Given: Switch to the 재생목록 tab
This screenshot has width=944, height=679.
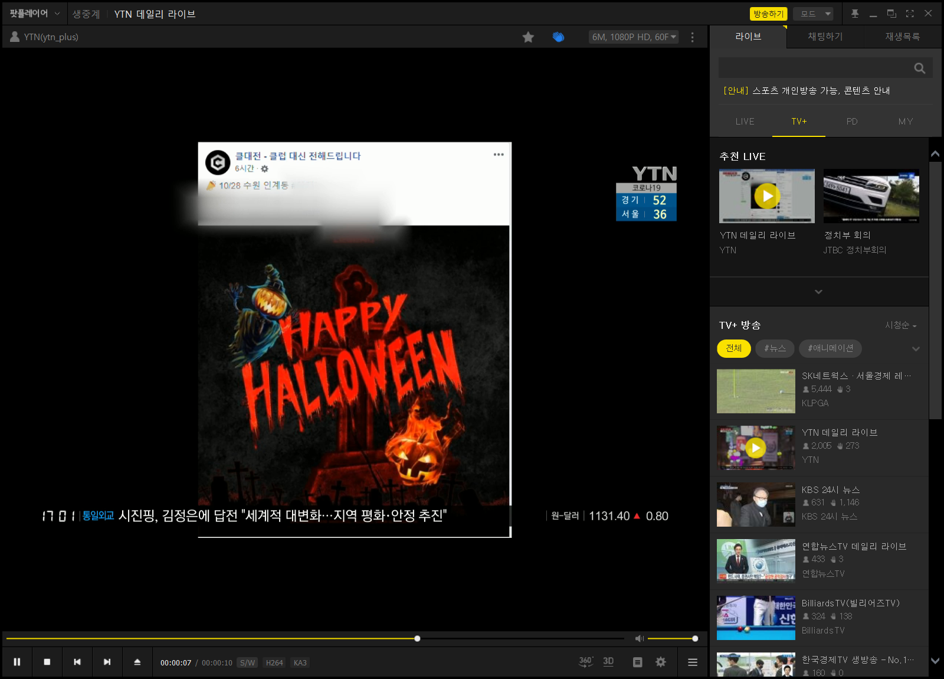Looking at the screenshot, I should [903, 37].
